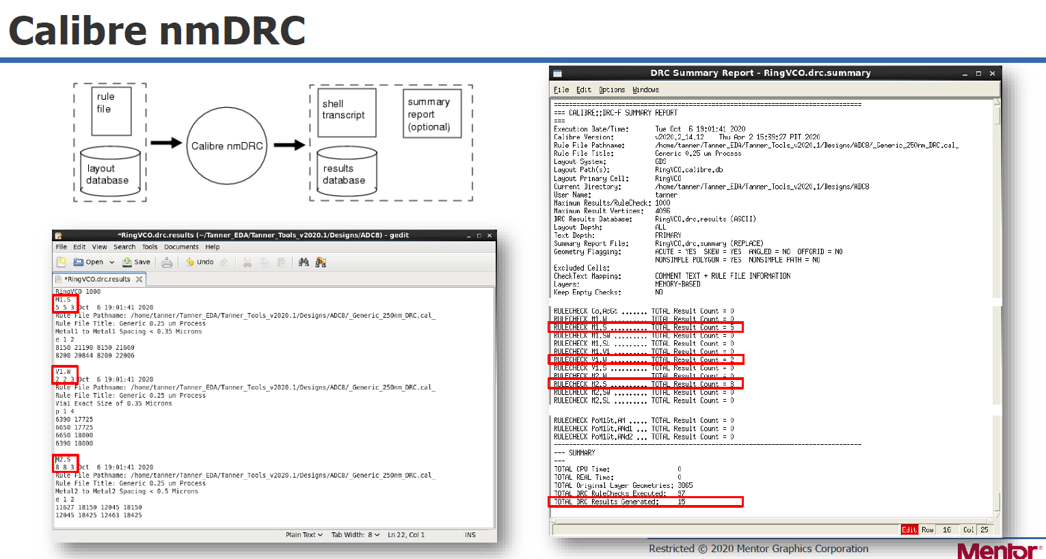Open Edit menu in DRC Summary Report
This screenshot has height=559, width=1046.
[x=584, y=90]
